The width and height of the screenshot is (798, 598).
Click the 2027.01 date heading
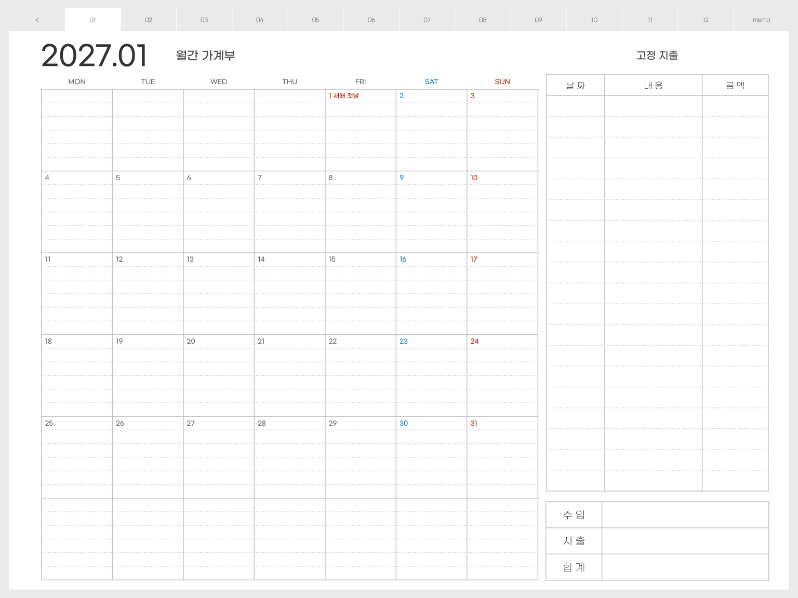click(x=95, y=56)
